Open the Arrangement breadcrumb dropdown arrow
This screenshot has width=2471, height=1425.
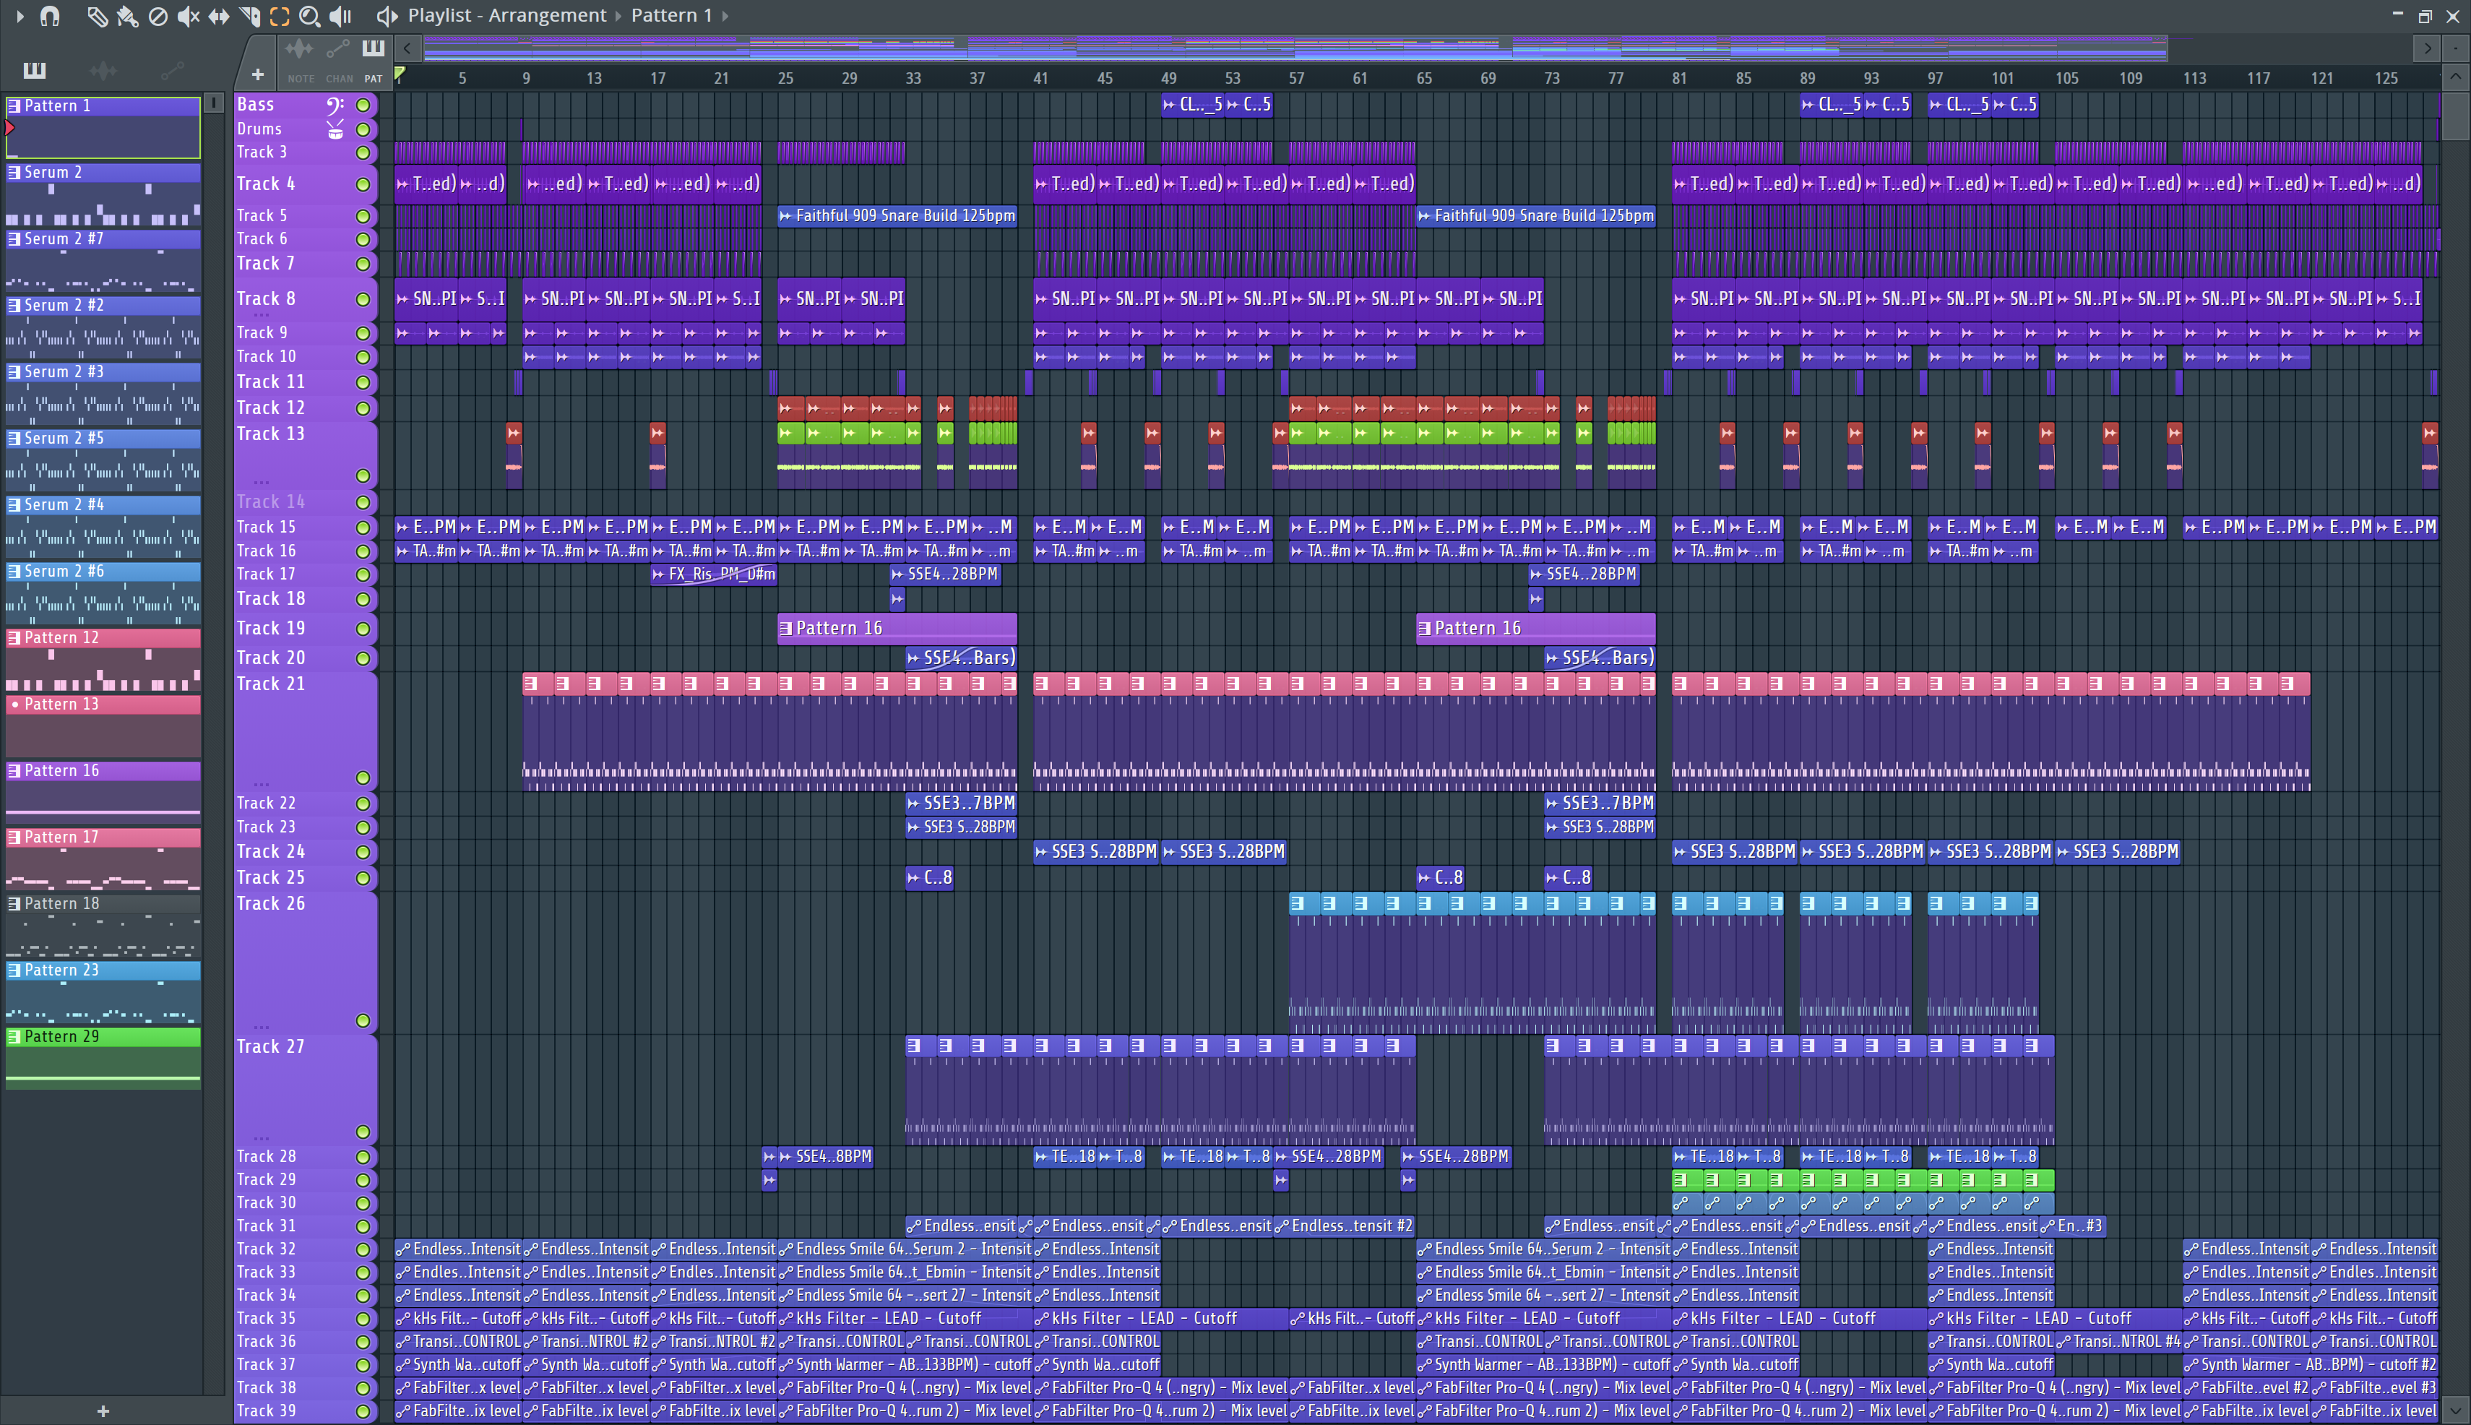618,16
